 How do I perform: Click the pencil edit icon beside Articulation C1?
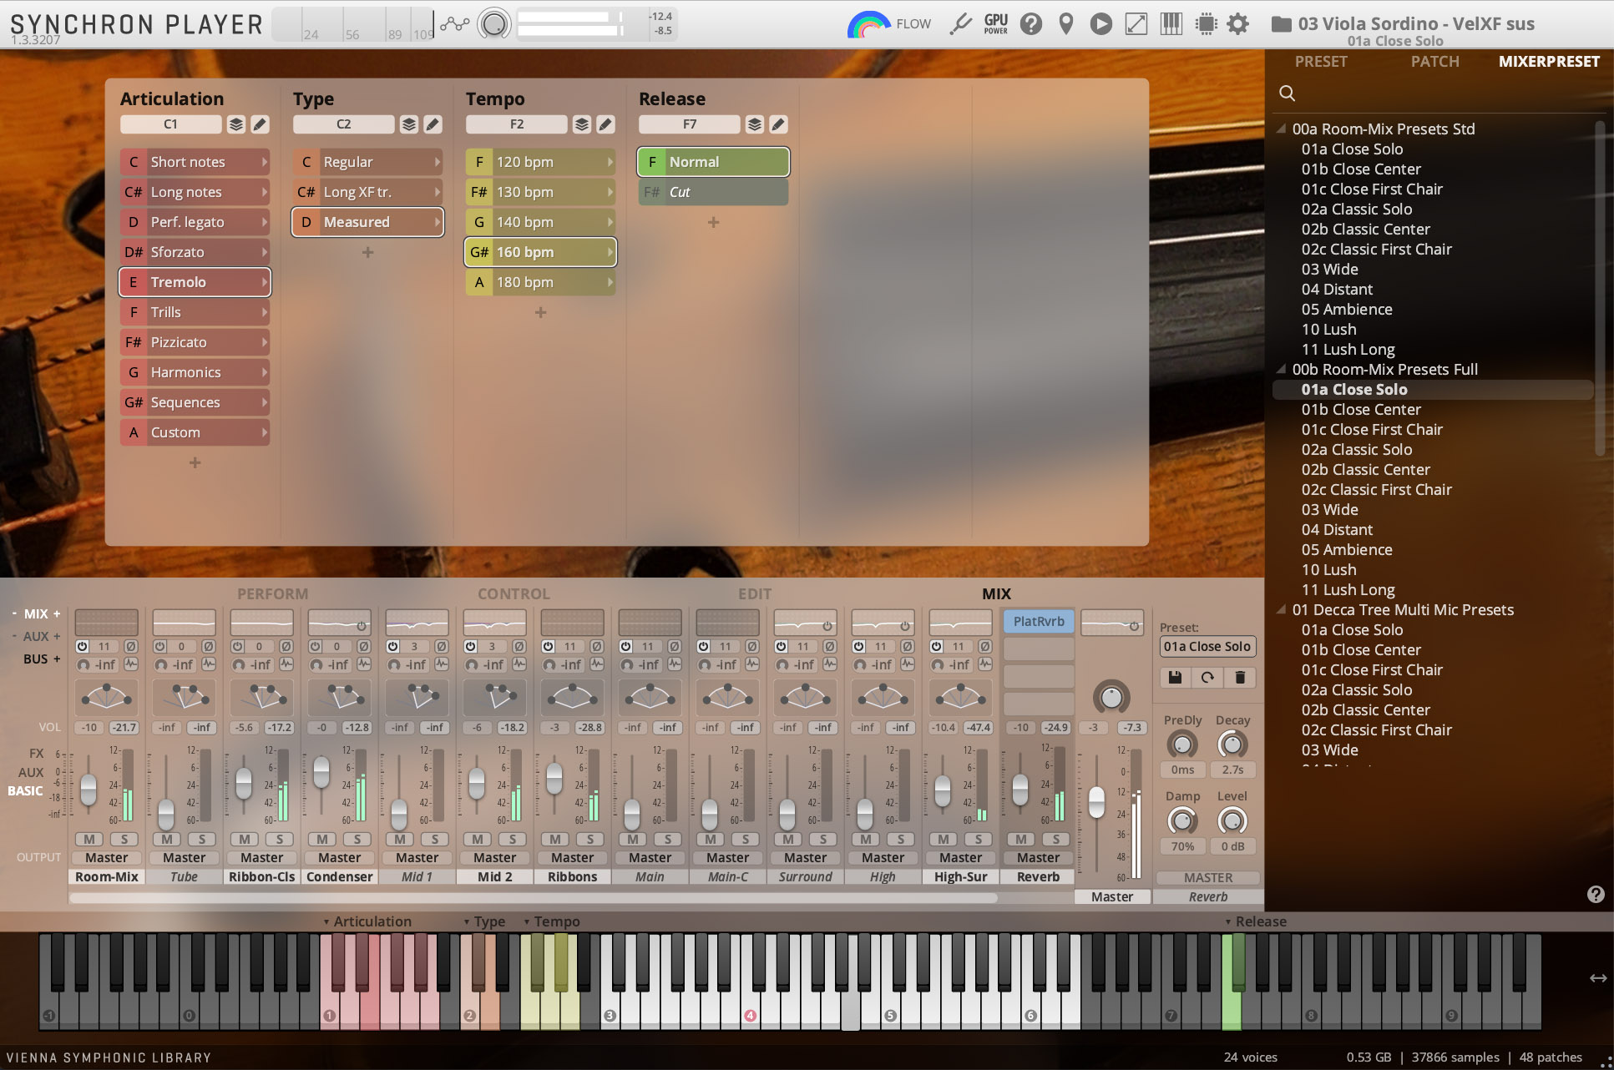(x=260, y=124)
